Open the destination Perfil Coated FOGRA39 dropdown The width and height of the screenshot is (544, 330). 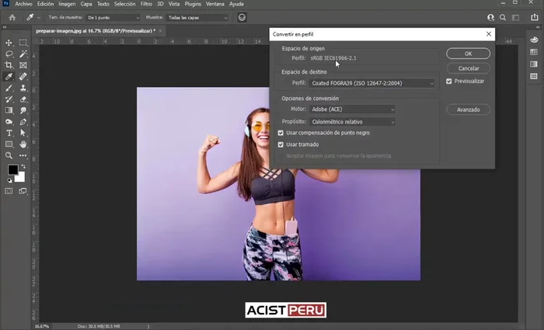click(x=372, y=83)
